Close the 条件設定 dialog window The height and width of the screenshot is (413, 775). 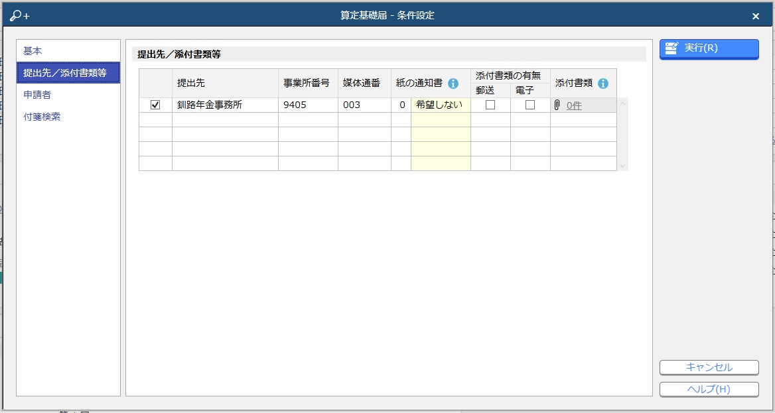755,16
